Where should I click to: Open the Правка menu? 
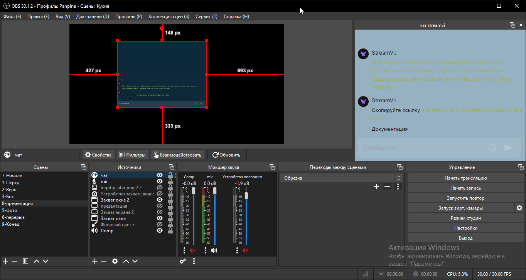click(x=38, y=17)
